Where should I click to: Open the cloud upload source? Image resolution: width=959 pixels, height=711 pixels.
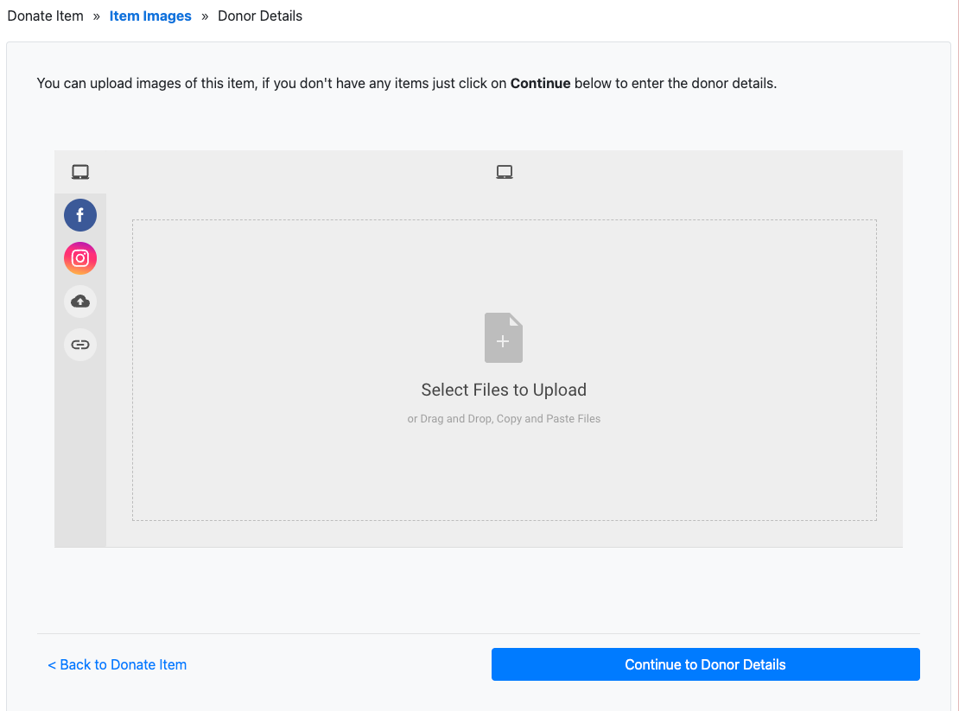pos(80,302)
